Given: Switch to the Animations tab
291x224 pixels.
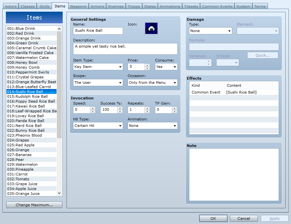Looking at the screenshot, I should (x=170, y=6).
